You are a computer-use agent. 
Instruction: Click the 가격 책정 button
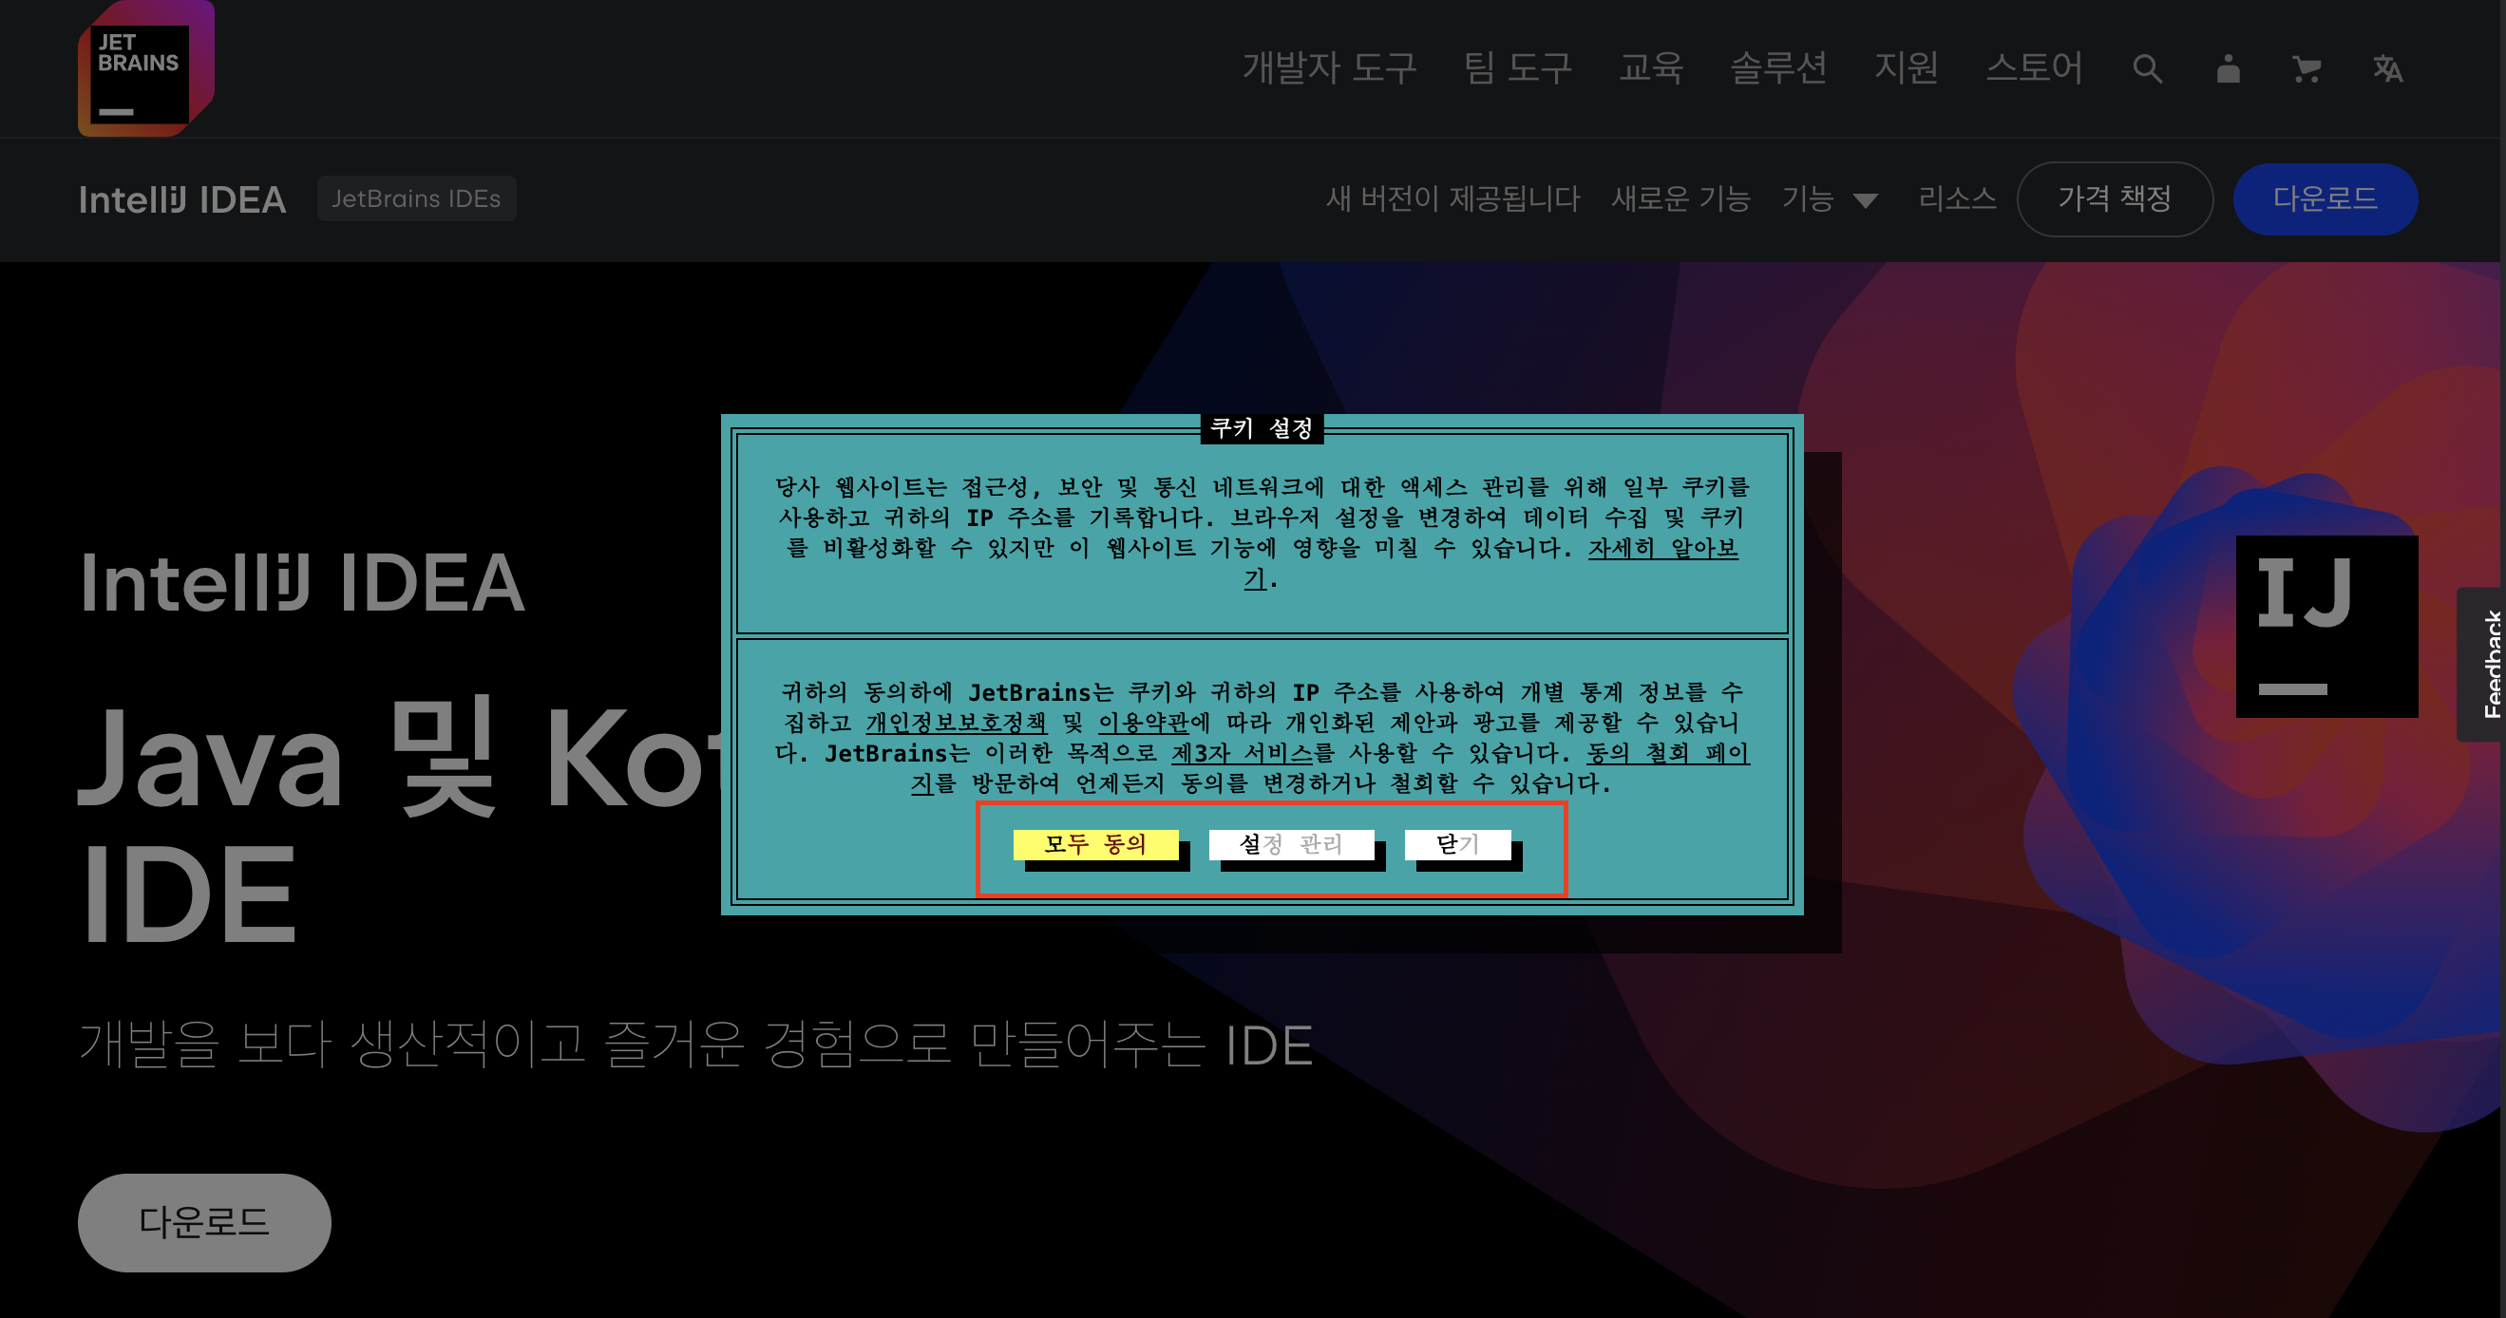(x=2114, y=199)
